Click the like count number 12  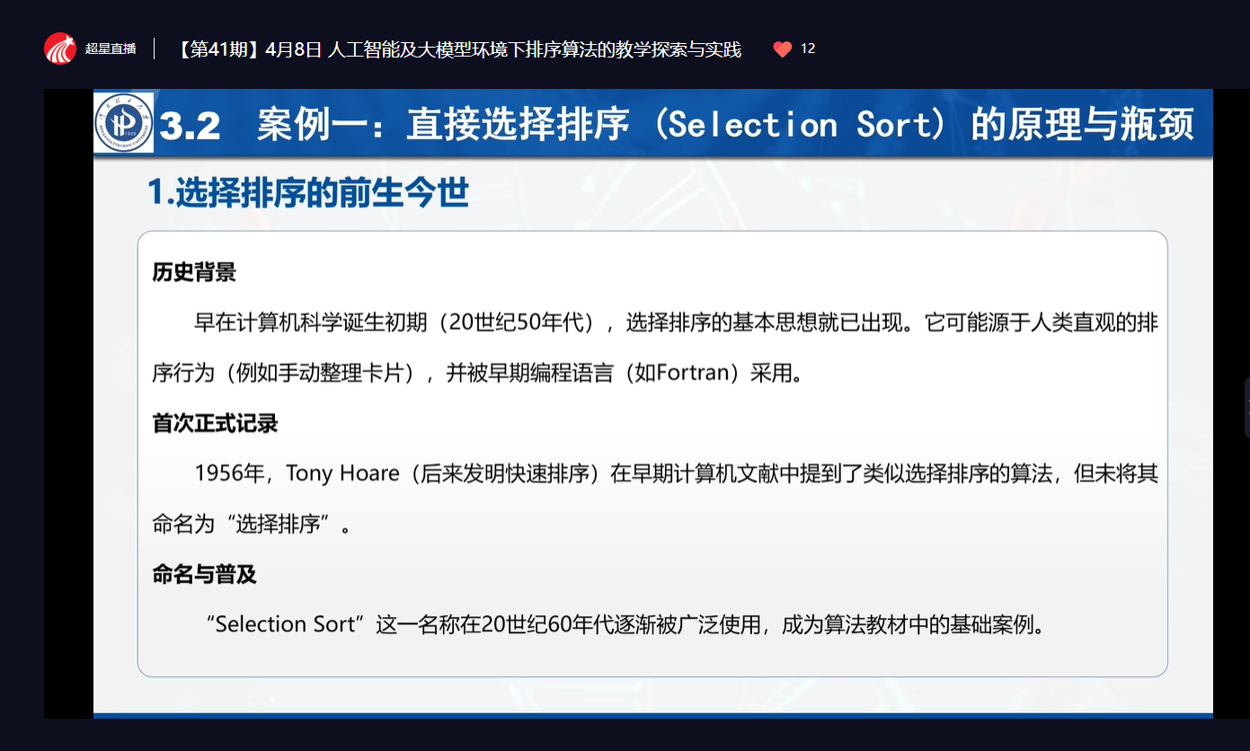(x=808, y=49)
